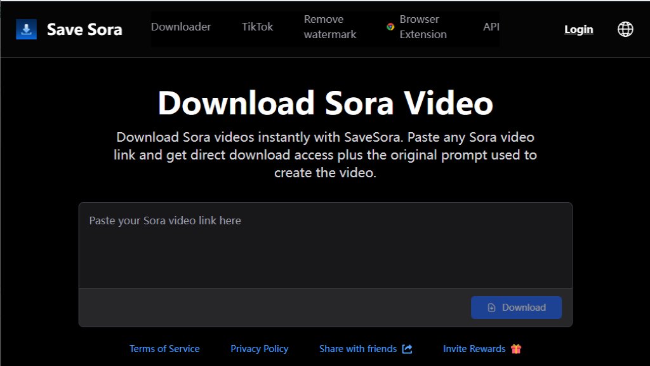
Task: Click the Share with friends link
Action: (x=358, y=349)
